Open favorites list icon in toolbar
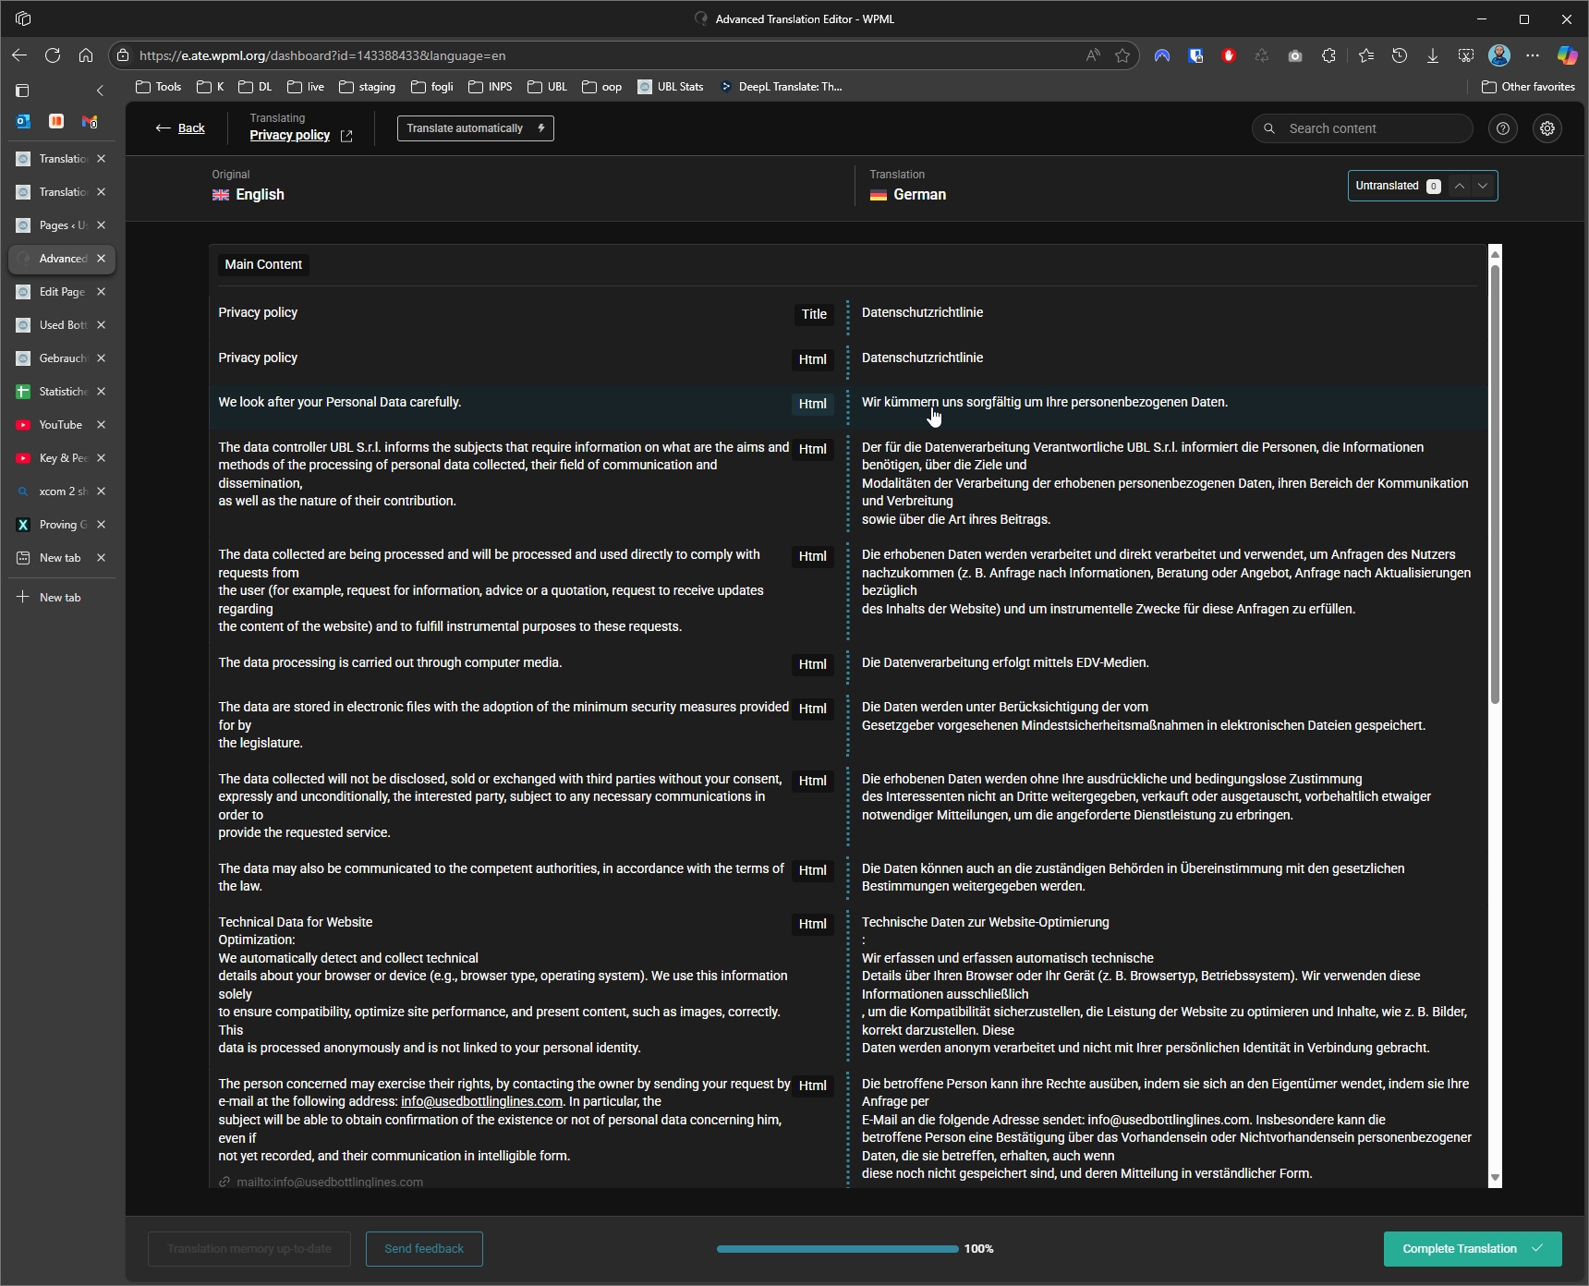 1366,55
